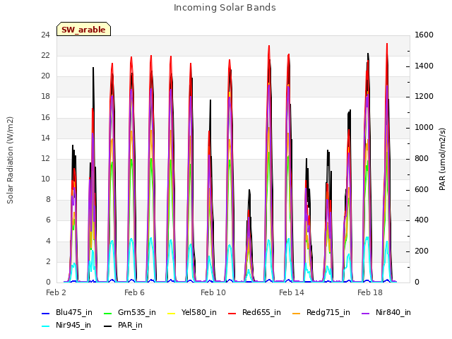Viewport: 452px width, 339px height.
Task: Click the Feb 6 x-axis tick label
Action: coord(134,292)
